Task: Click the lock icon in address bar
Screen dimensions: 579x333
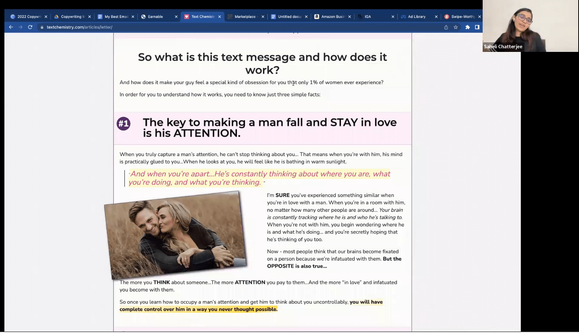Action: pyautogui.click(x=42, y=27)
